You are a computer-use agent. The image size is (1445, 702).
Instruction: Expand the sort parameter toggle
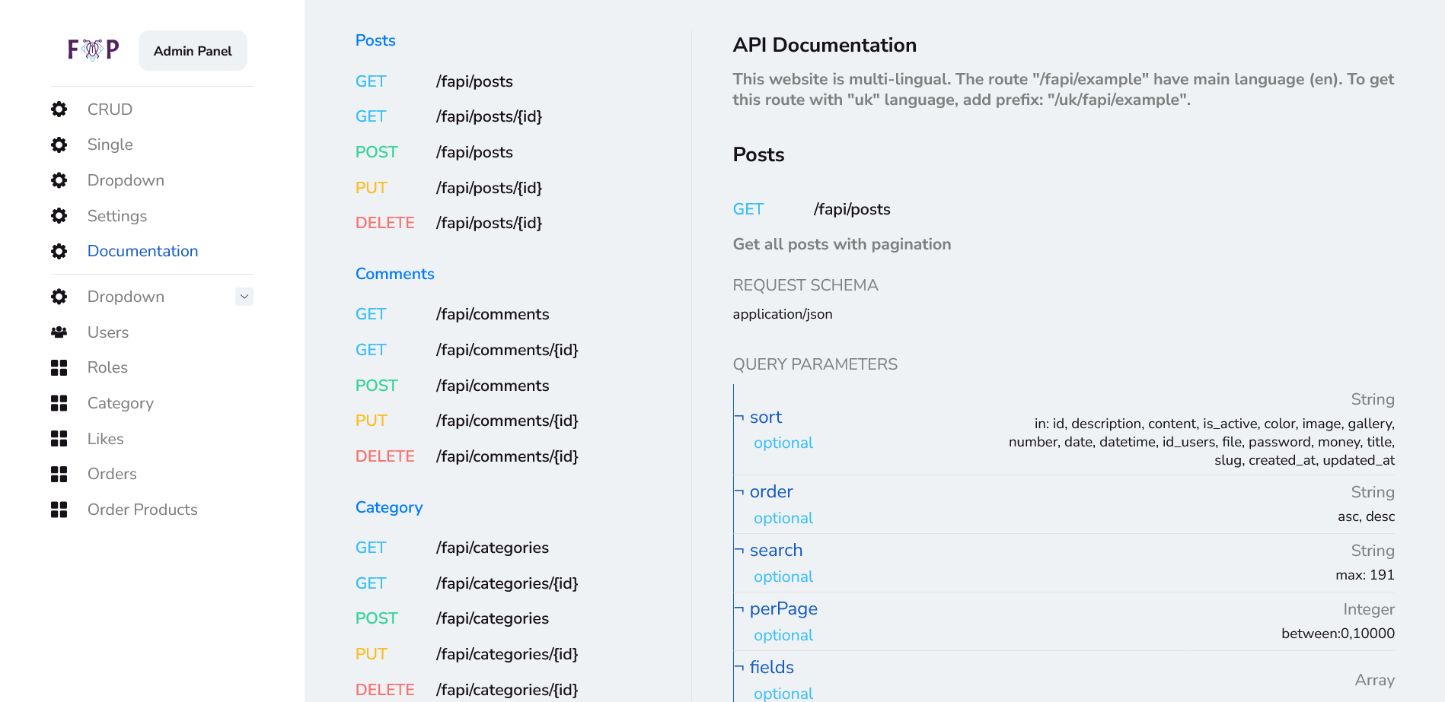point(739,417)
